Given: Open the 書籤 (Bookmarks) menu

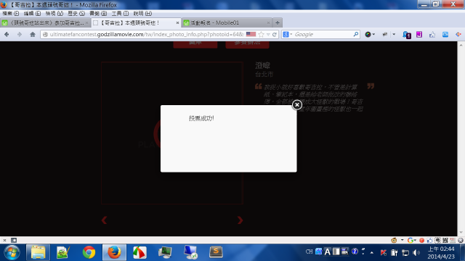Looking at the screenshot, I should tap(98, 14).
